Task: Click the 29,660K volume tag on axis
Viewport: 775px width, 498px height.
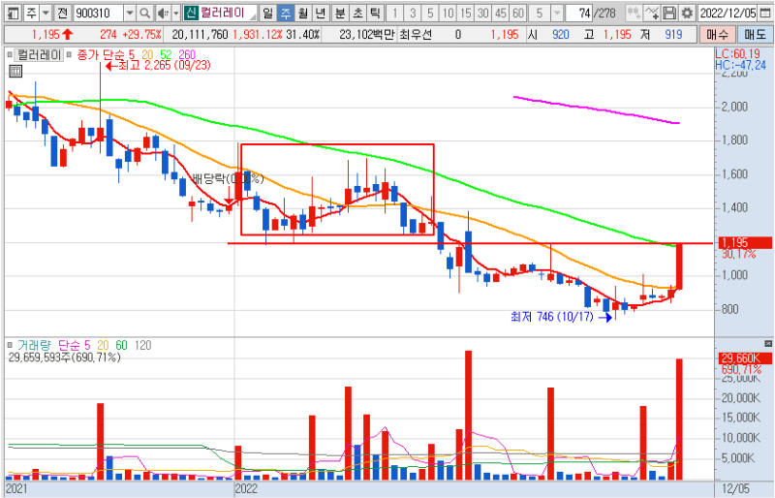Action: pyautogui.click(x=743, y=358)
